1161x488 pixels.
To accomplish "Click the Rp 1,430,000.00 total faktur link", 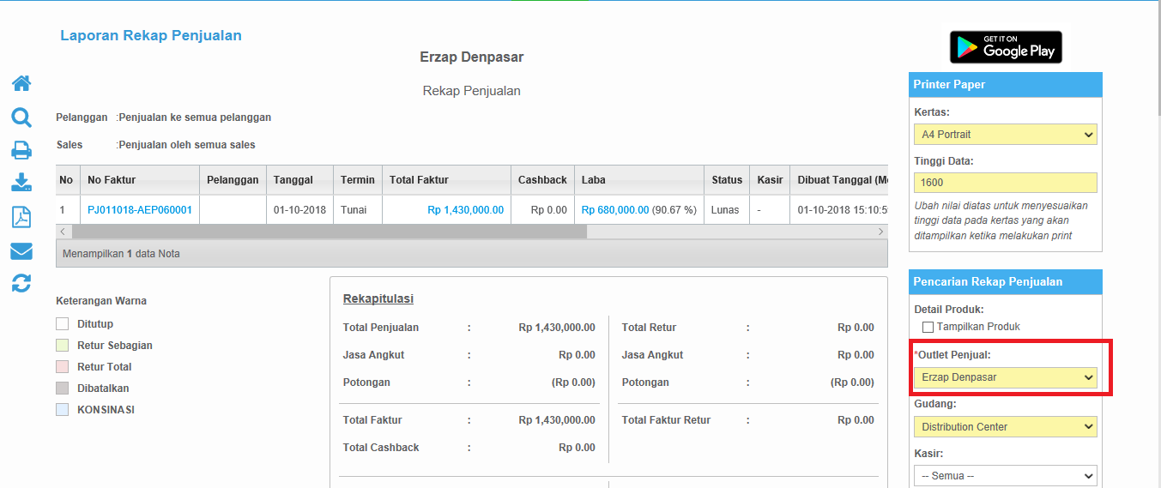I will point(466,210).
